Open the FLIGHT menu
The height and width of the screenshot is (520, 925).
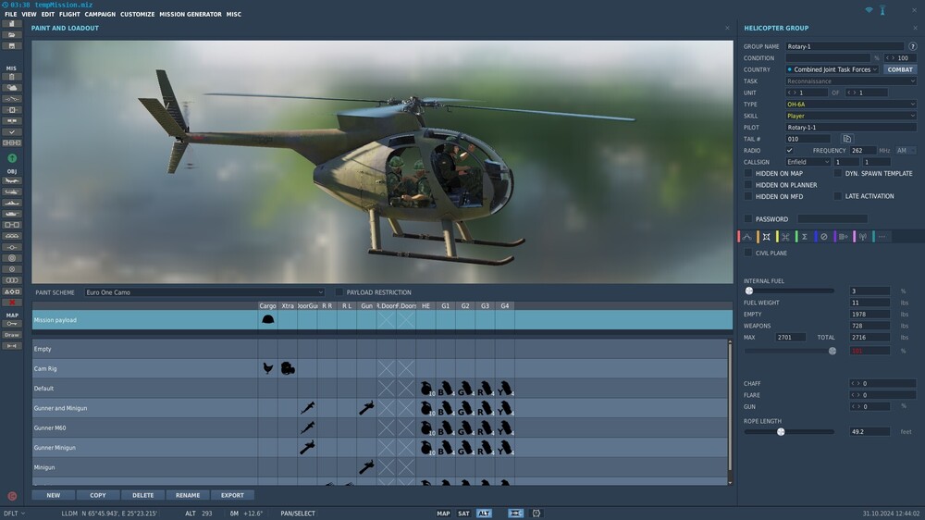(x=69, y=14)
